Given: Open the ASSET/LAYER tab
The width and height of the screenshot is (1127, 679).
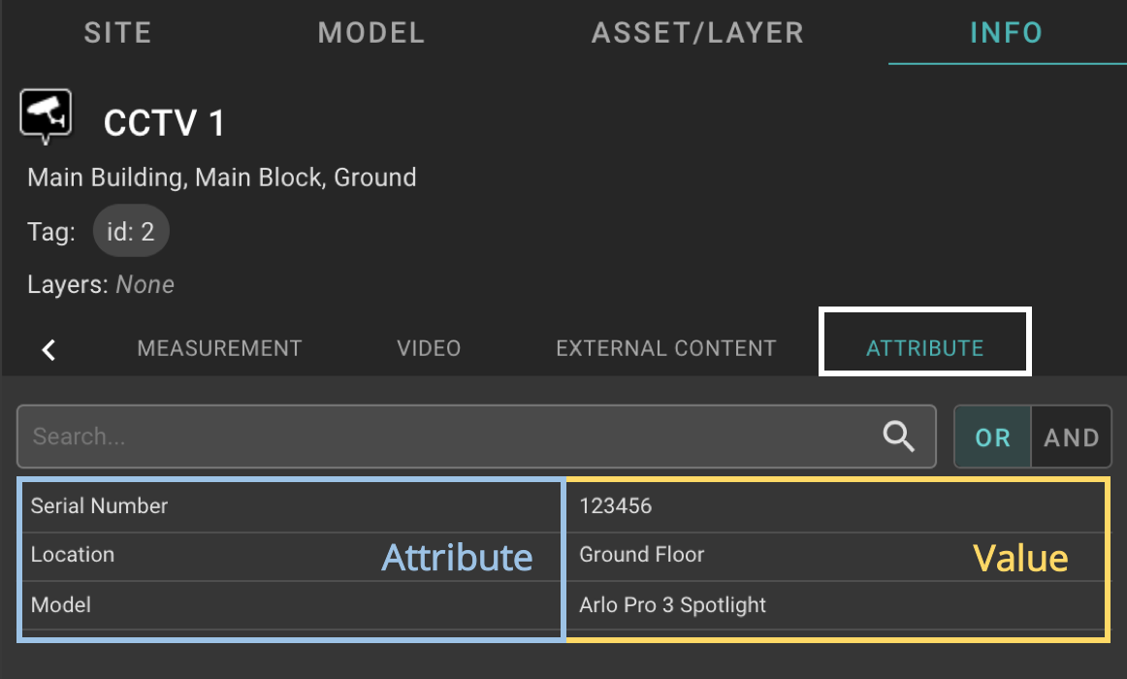Looking at the screenshot, I should tap(697, 33).
